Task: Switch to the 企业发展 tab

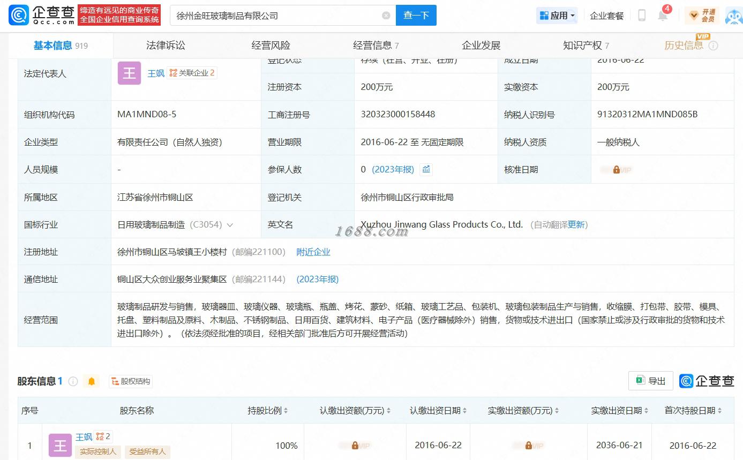Action: click(481, 46)
